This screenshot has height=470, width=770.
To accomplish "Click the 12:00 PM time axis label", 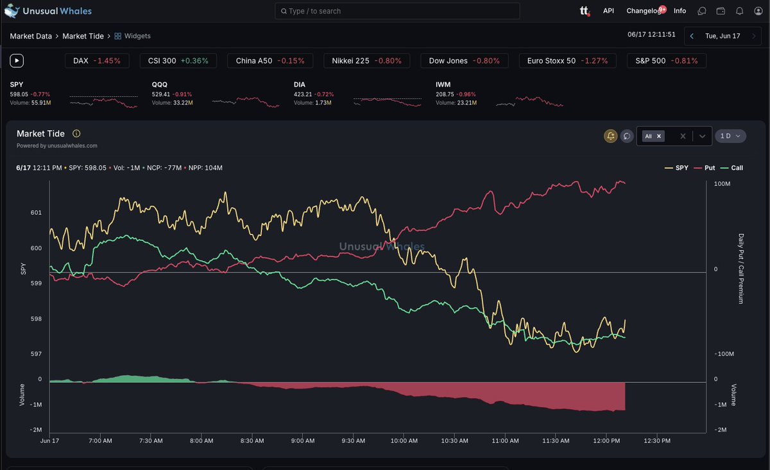I will pyautogui.click(x=607, y=441).
